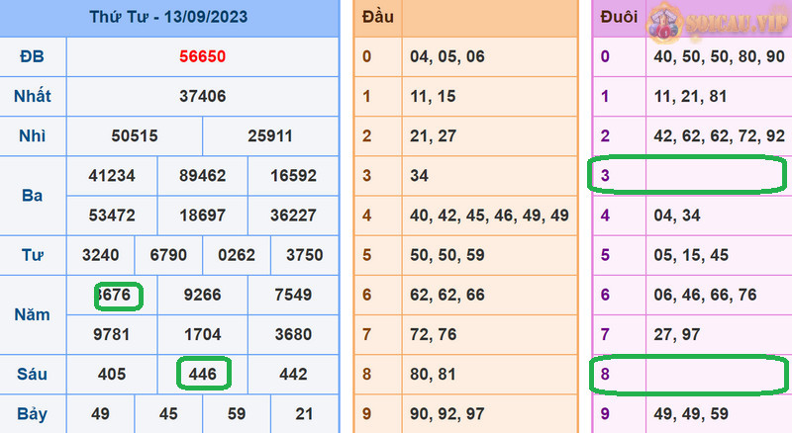
Task: Click the empty circled Đuôi 3 row
Action: (688, 175)
